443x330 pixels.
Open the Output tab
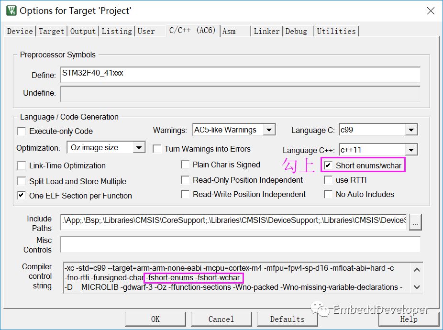(83, 31)
